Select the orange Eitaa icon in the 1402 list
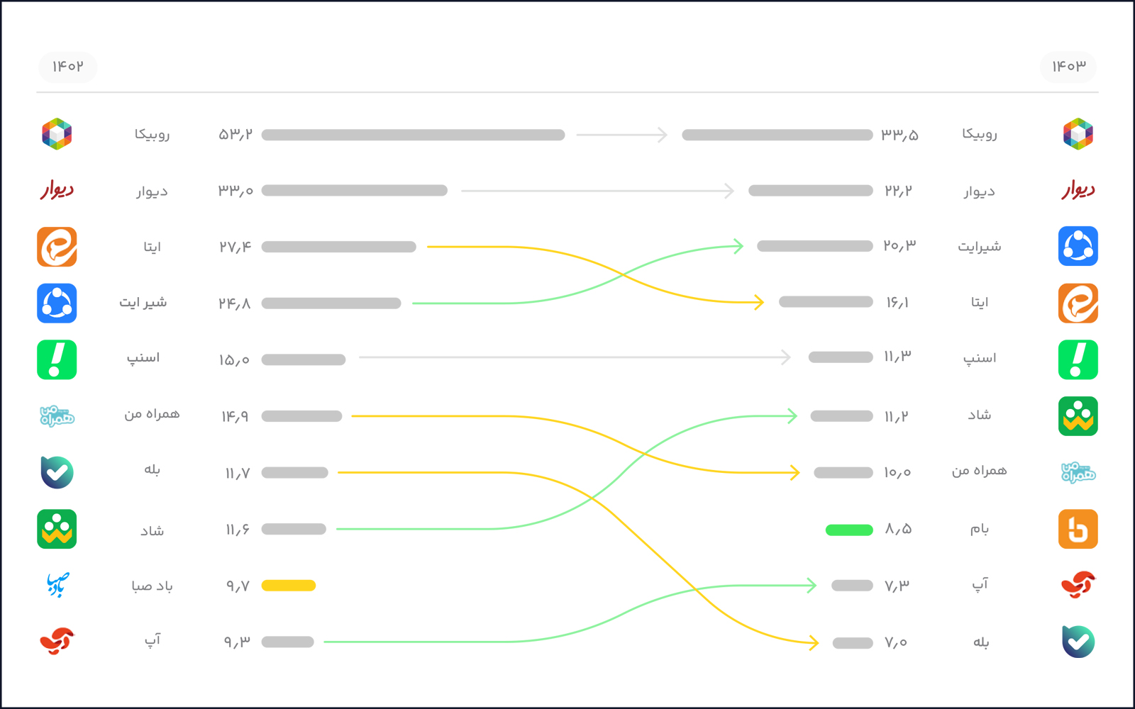This screenshot has height=709, width=1135. click(x=57, y=247)
